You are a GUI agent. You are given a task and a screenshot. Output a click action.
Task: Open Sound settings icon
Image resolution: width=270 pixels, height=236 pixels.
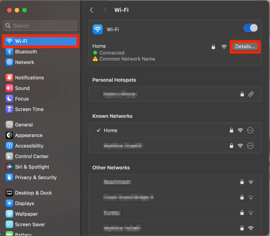9,88
